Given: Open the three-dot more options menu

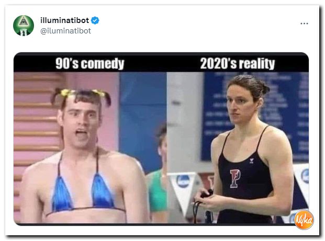Looking at the screenshot, I should pos(304,24).
